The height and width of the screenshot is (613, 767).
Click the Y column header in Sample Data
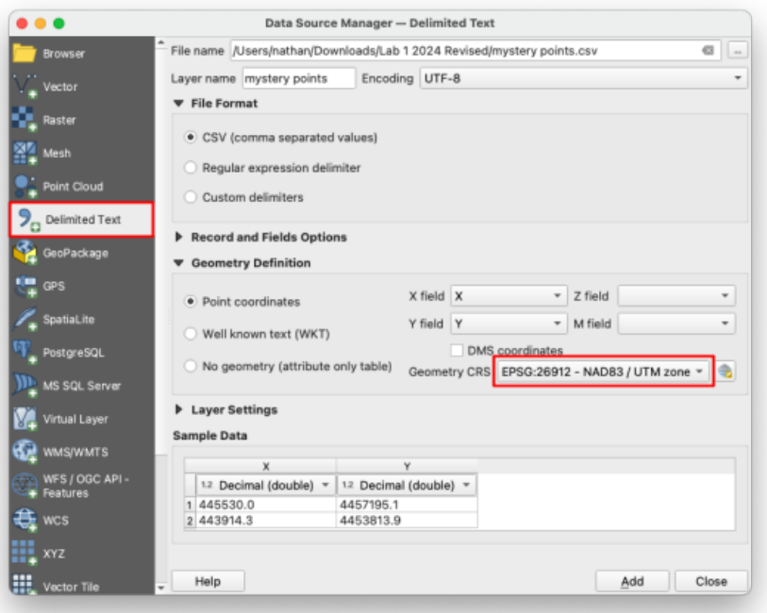tap(407, 466)
